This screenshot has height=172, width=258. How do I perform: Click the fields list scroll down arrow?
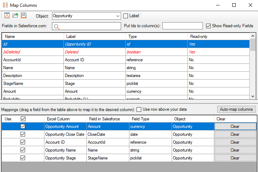pos(253,96)
